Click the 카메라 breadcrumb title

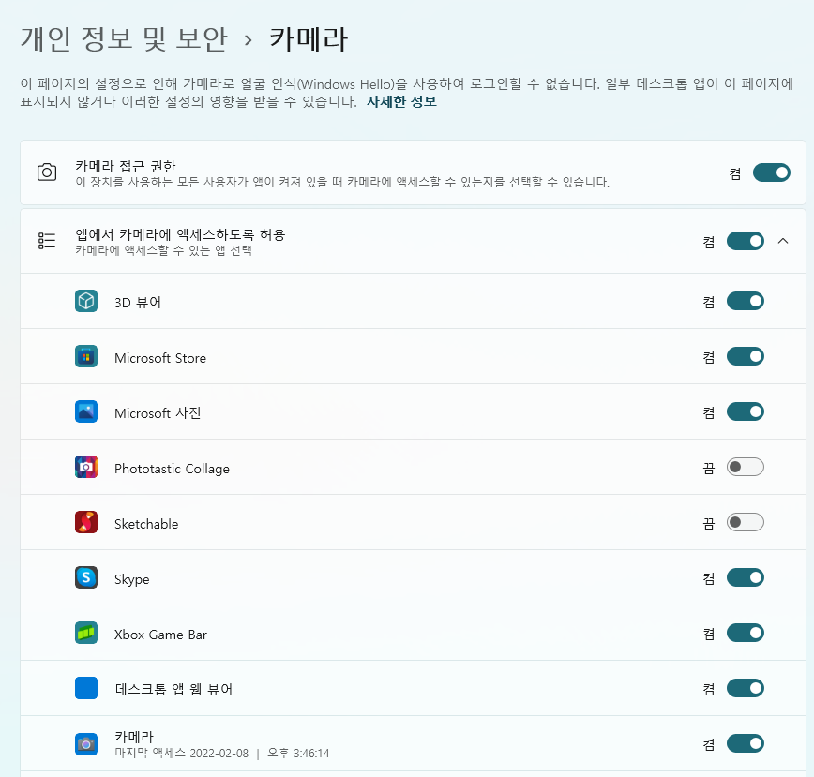point(309,39)
